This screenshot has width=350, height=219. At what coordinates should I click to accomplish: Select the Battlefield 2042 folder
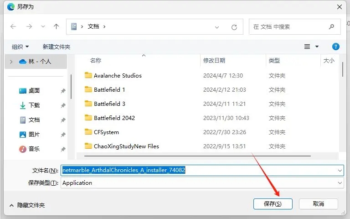point(114,118)
